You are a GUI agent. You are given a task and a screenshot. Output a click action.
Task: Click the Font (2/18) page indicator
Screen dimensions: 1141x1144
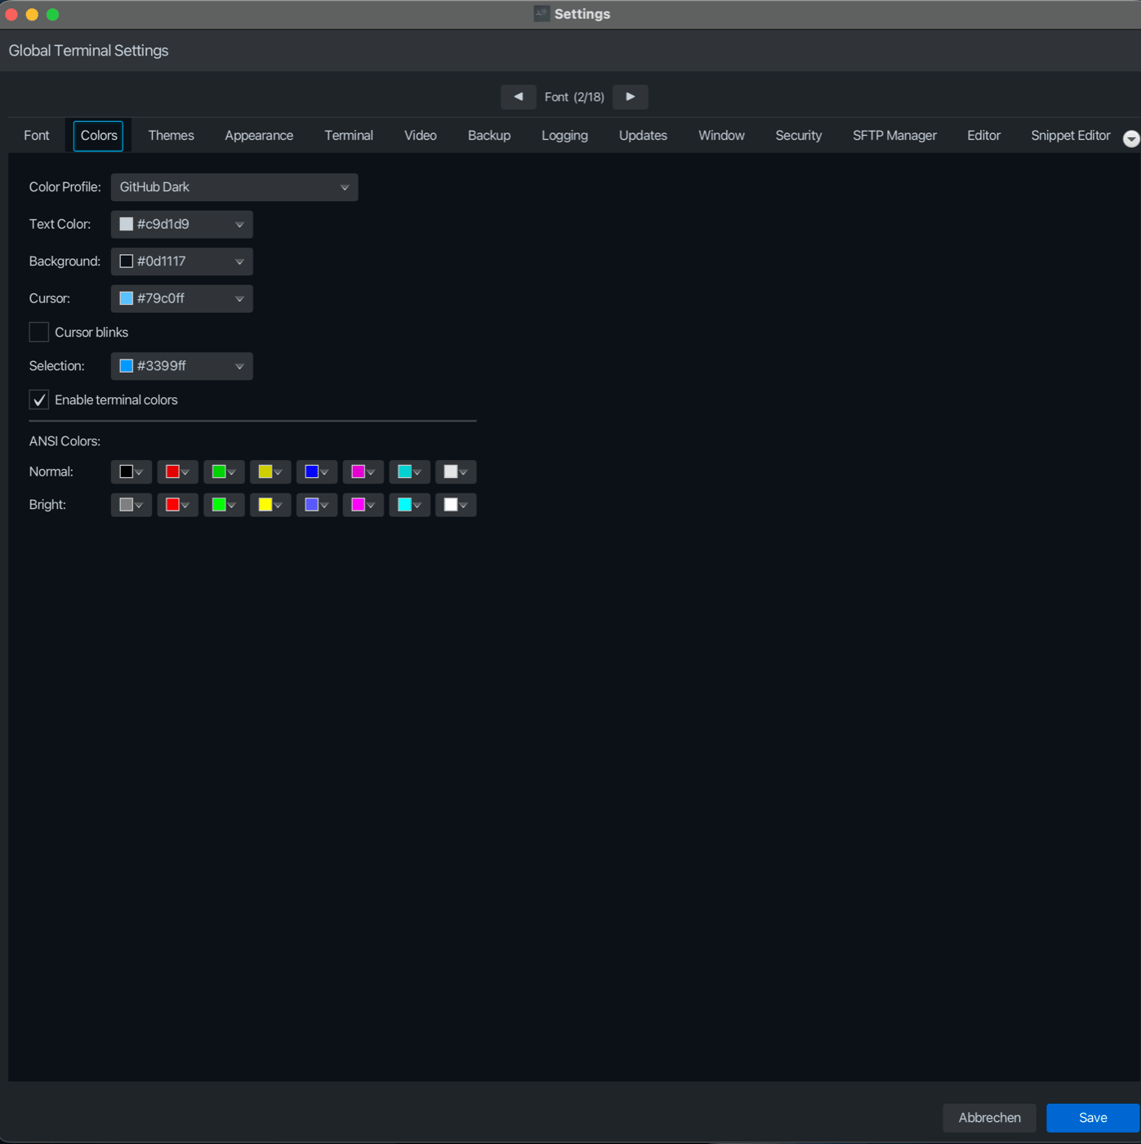(574, 97)
